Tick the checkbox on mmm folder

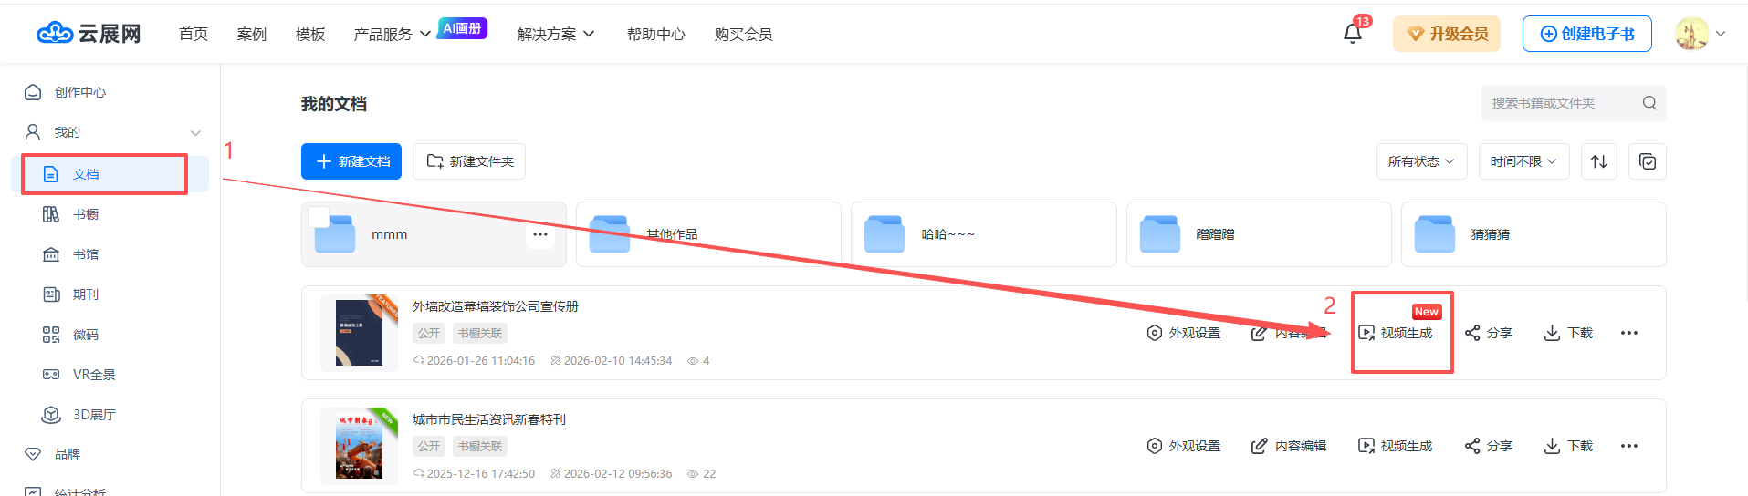tap(319, 217)
